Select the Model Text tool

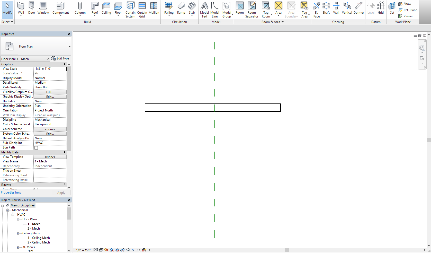coord(204,10)
